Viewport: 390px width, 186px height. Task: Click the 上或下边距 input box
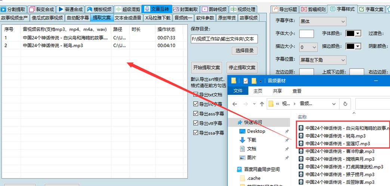point(357,71)
